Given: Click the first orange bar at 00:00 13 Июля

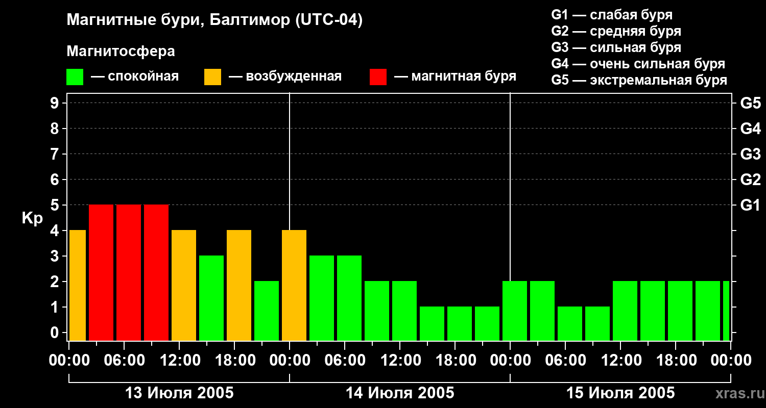Looking at the screenshot, I should point(78,285).
